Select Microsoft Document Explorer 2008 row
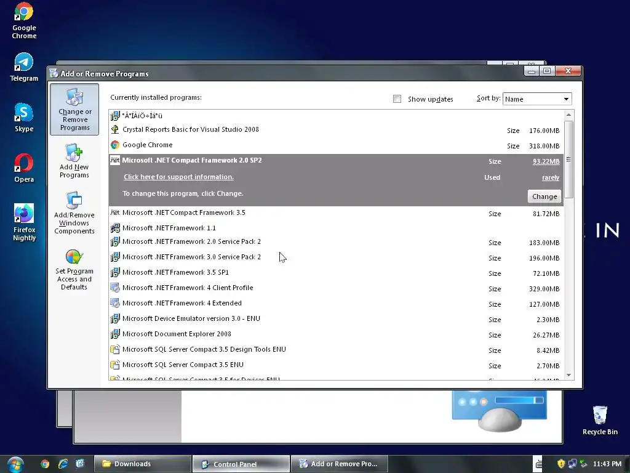 coord(336,334)
